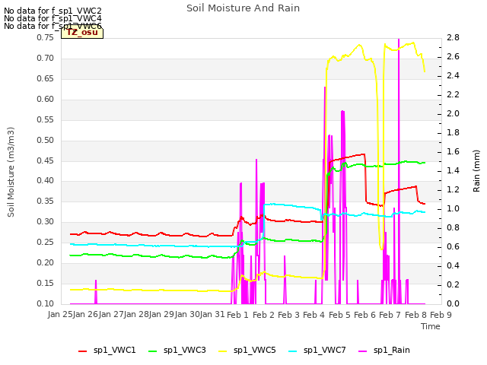Image resolution: width=487 pixels, height=365 pixels.
Task: Click 'No data for f_sp1_VWC2' message
Action: pyautogui.click(x=53, y=11)
